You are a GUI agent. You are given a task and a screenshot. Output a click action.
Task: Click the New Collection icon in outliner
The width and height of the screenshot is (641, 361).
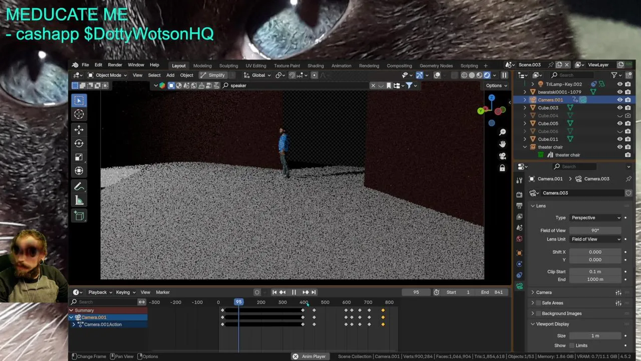628,75
